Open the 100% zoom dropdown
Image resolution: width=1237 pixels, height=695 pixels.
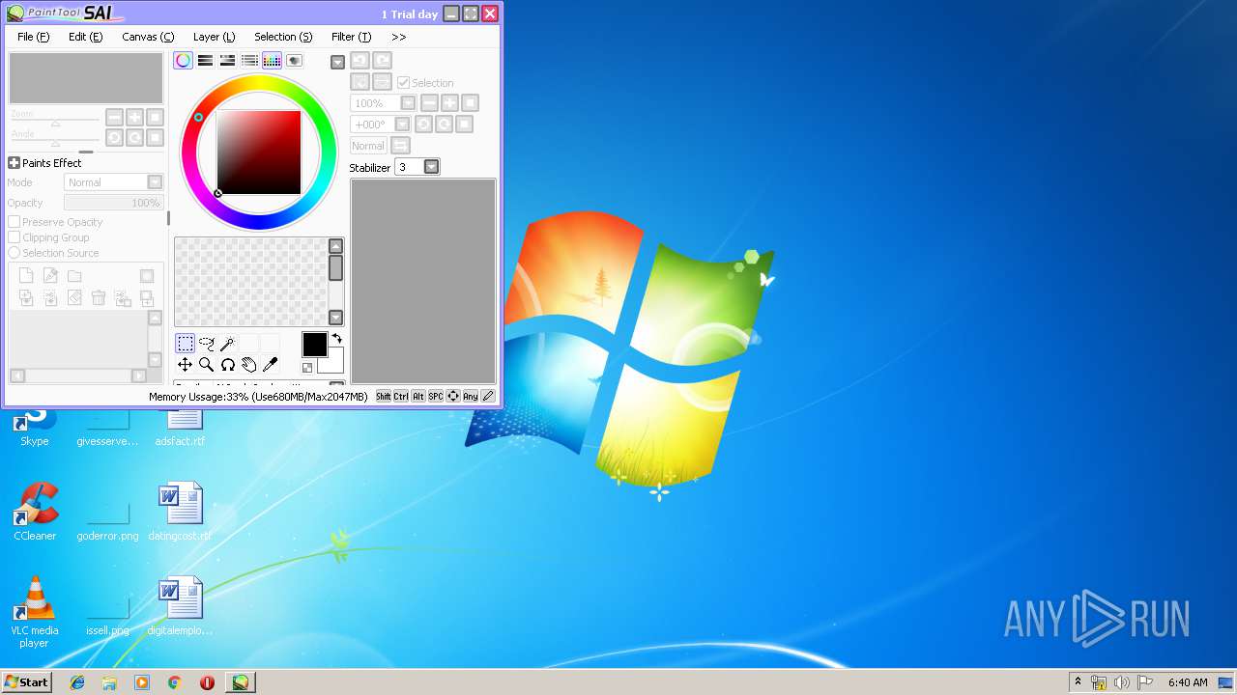click(408, 103)
